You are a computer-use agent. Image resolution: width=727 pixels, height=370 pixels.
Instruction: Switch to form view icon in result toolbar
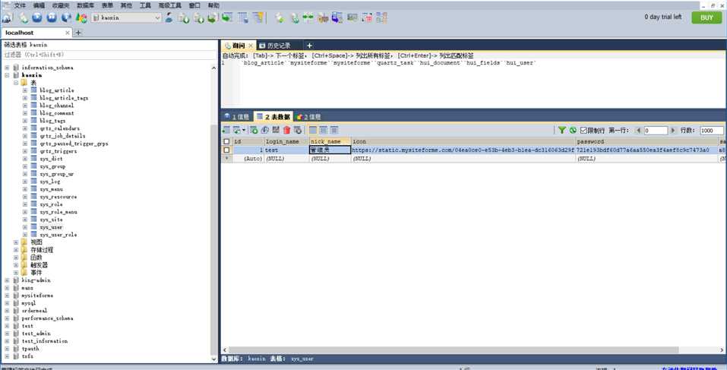coord(324,130)
